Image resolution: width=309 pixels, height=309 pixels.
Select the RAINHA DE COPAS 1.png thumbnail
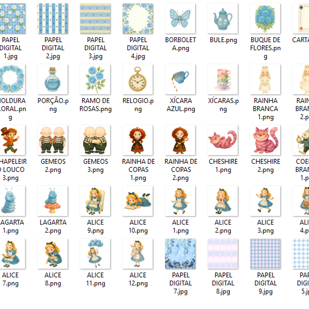(x=138, y=140)
